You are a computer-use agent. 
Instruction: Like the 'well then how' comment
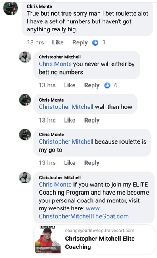click(70, 120)
